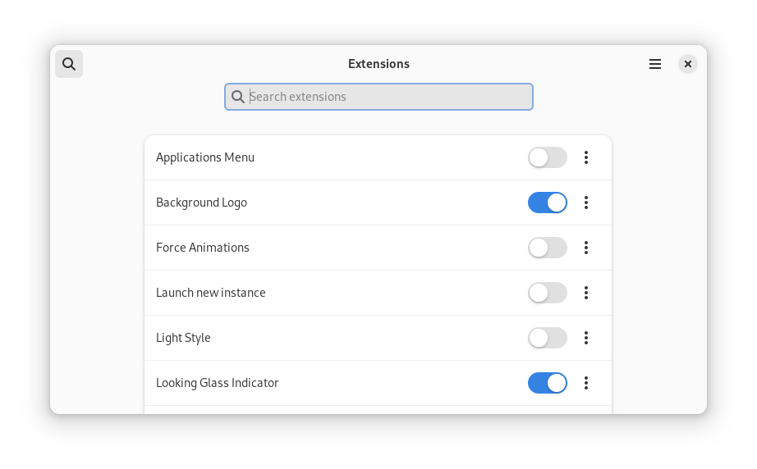Open three-dot menu for Launch new instance
Image resolution: width=757 pixels, height=469 pixels.
click(x=586, y=293)
